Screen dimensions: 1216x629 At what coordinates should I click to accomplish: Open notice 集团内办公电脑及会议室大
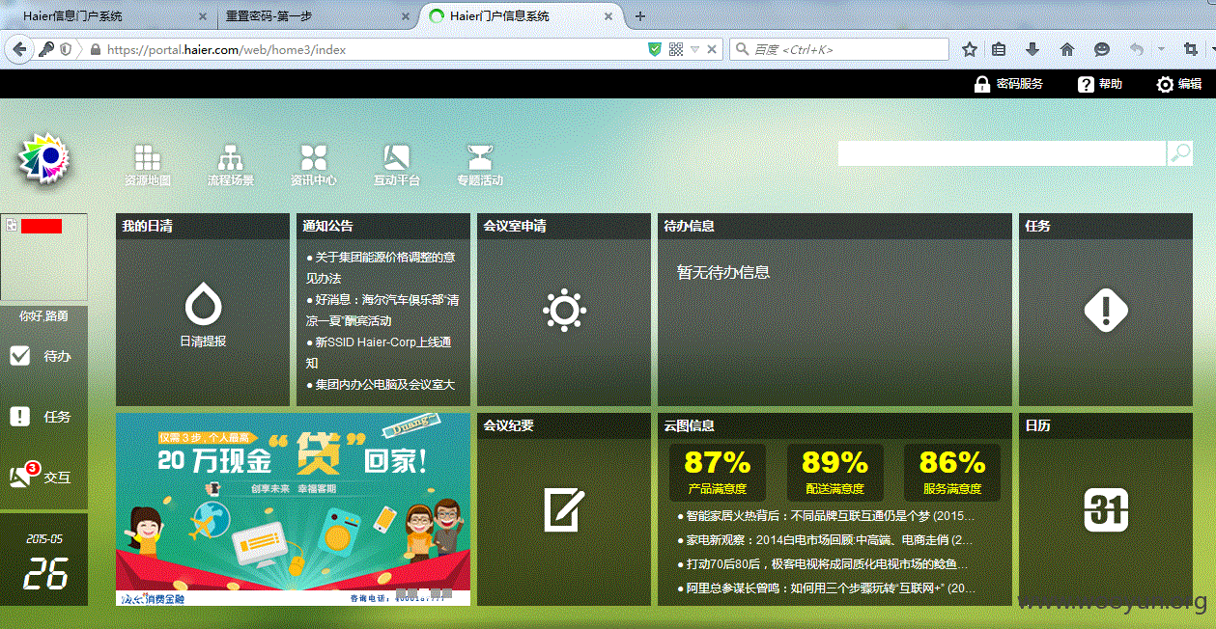[x=381, y=384]
